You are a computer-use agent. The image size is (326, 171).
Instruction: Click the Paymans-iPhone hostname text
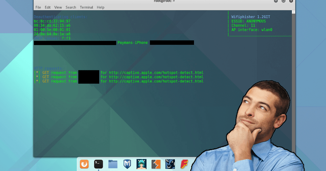point(133,43)
